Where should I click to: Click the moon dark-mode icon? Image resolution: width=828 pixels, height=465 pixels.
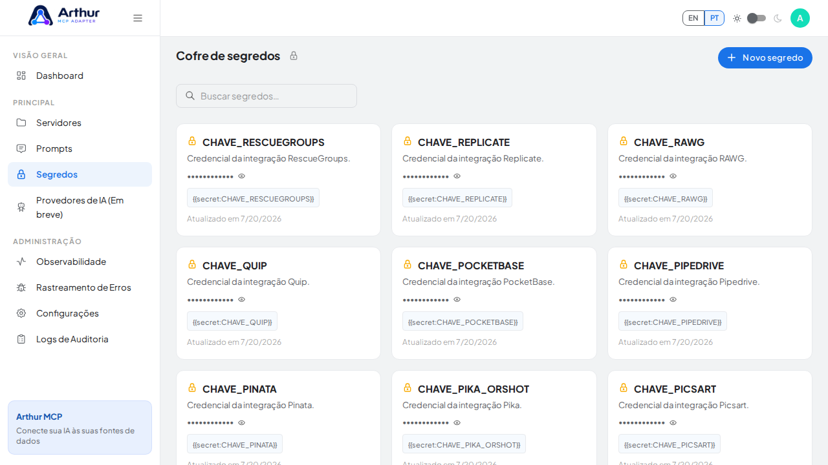coord(778,18)
